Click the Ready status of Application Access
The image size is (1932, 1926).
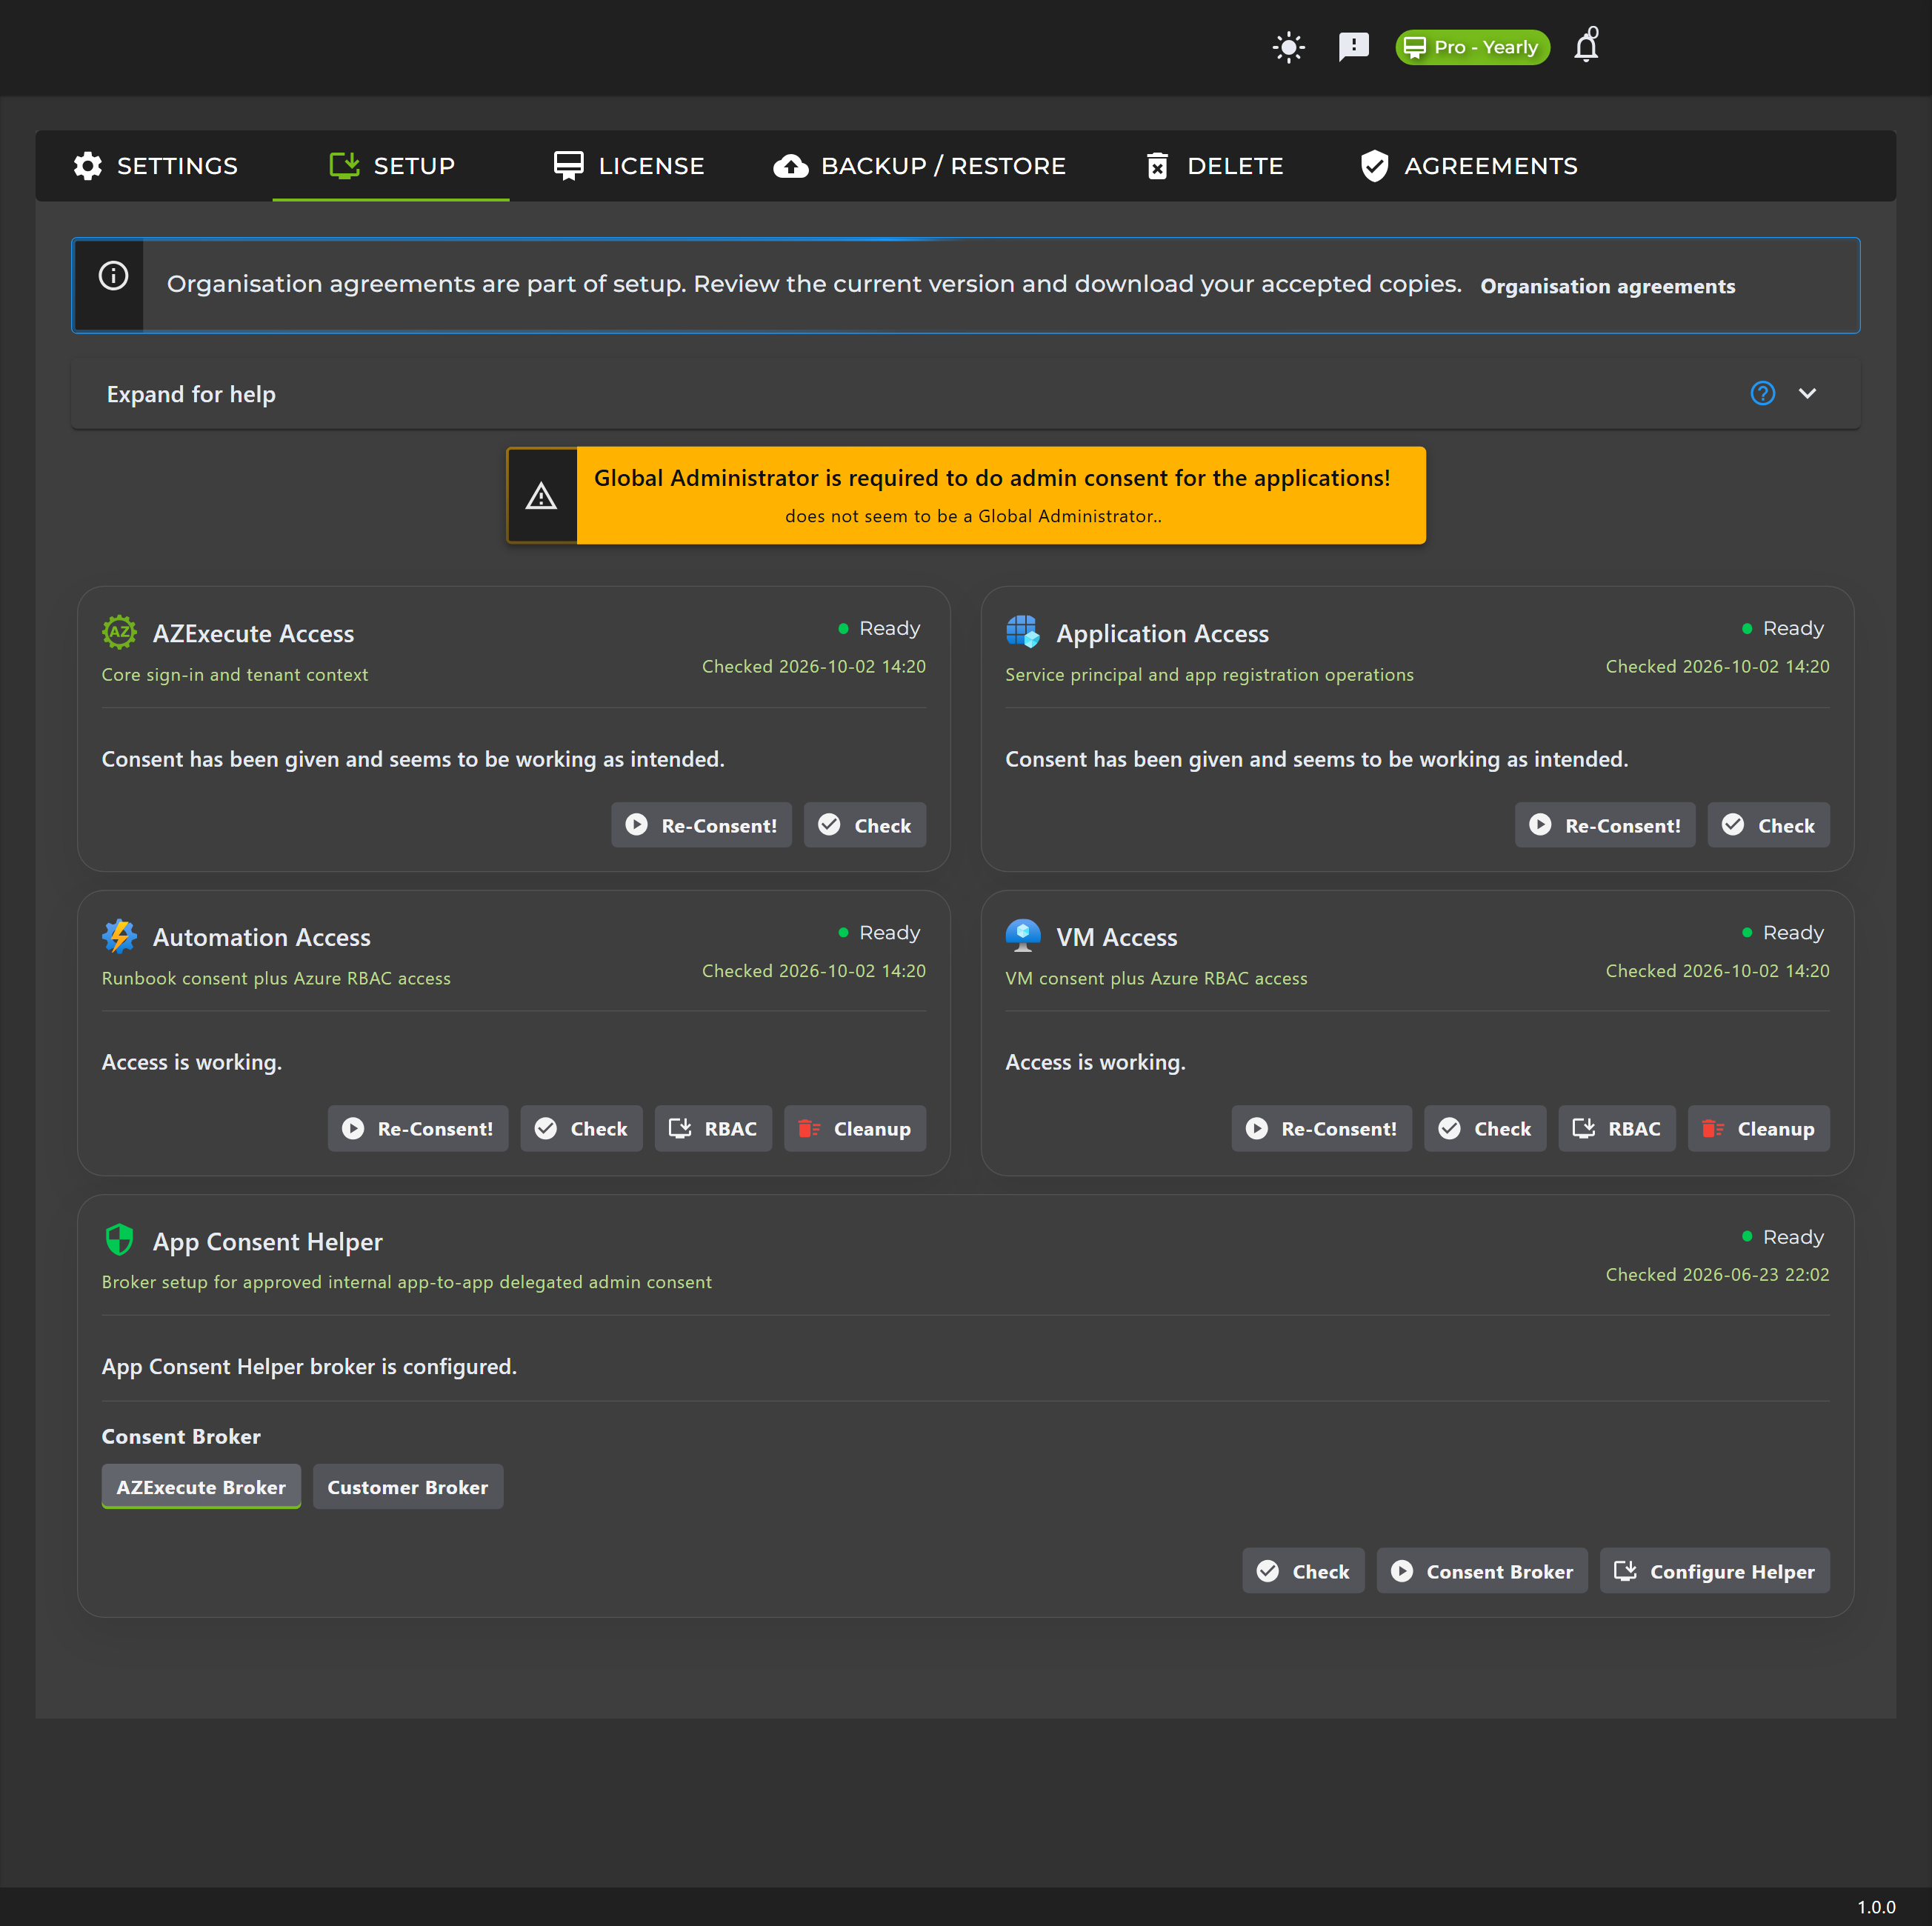pyautogui.click(x=1783, y=628)
